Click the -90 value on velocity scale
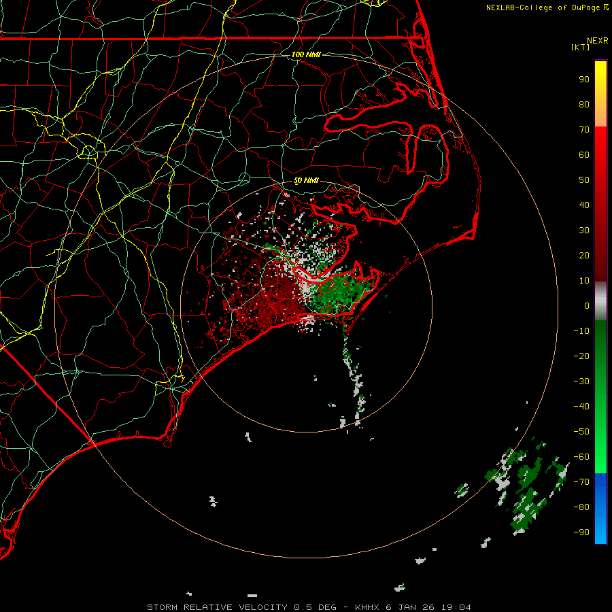The width and height of the screenshot is (612, 612). pos(581,532)
